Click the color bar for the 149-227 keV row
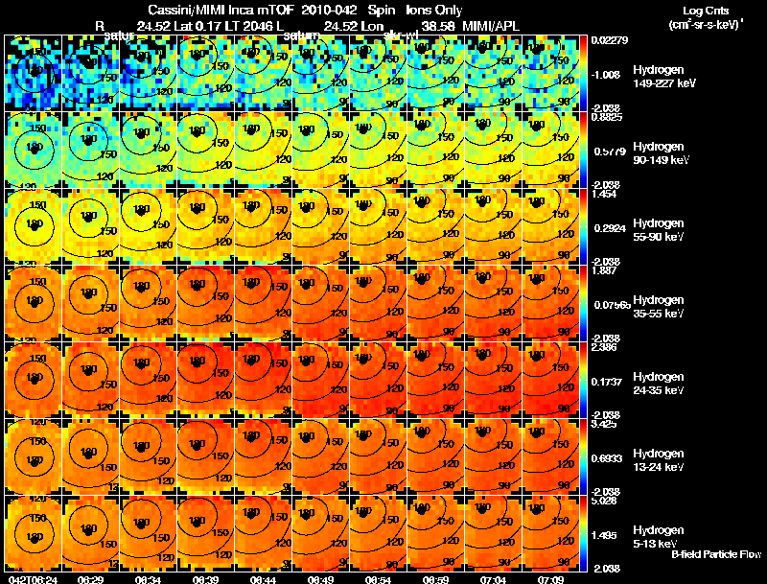This screenshot has height=584, width=767. [x=583, y=74]
